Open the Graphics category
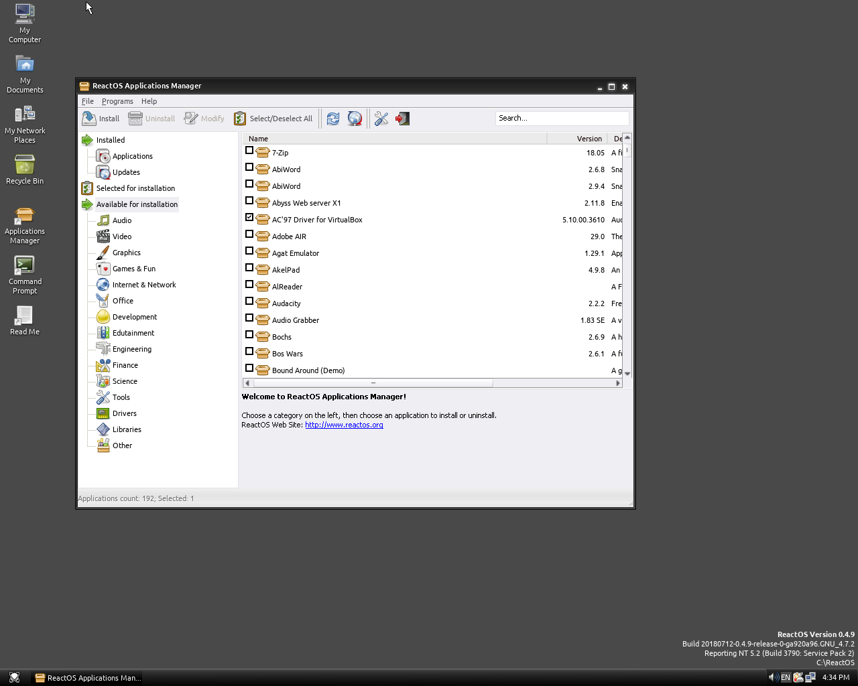 [x=126, y=253]
